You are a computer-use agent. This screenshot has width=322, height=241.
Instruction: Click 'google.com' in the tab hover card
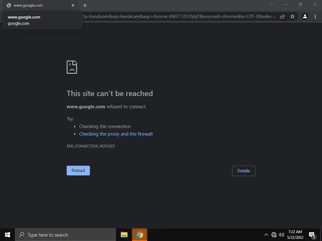[19, 23]
